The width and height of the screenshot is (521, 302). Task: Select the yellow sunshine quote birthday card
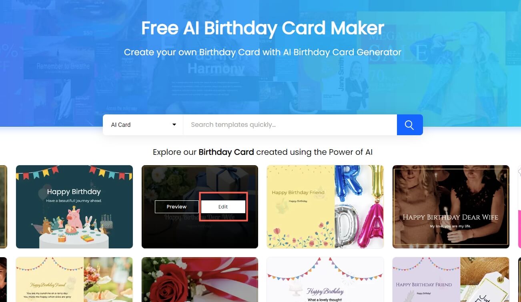[74, 280]
